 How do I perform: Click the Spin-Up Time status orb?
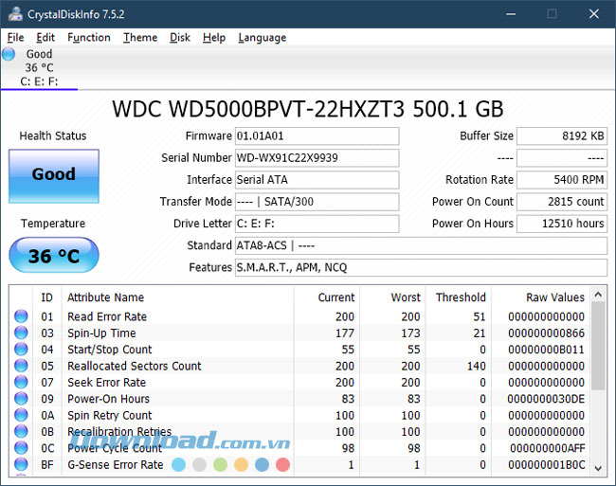(x=21, y=333)
